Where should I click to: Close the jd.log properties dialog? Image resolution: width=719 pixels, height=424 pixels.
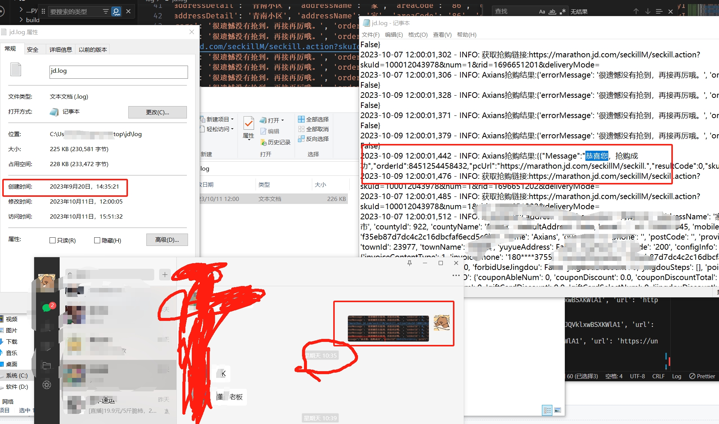pos(192,32)
